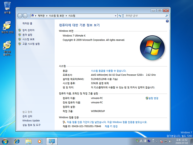The image size is (193, 145).
Task: Open 시스템 보호 link
Action: point(28,39)
